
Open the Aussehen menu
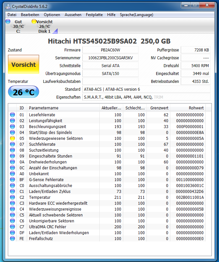(x=73, y=15)
